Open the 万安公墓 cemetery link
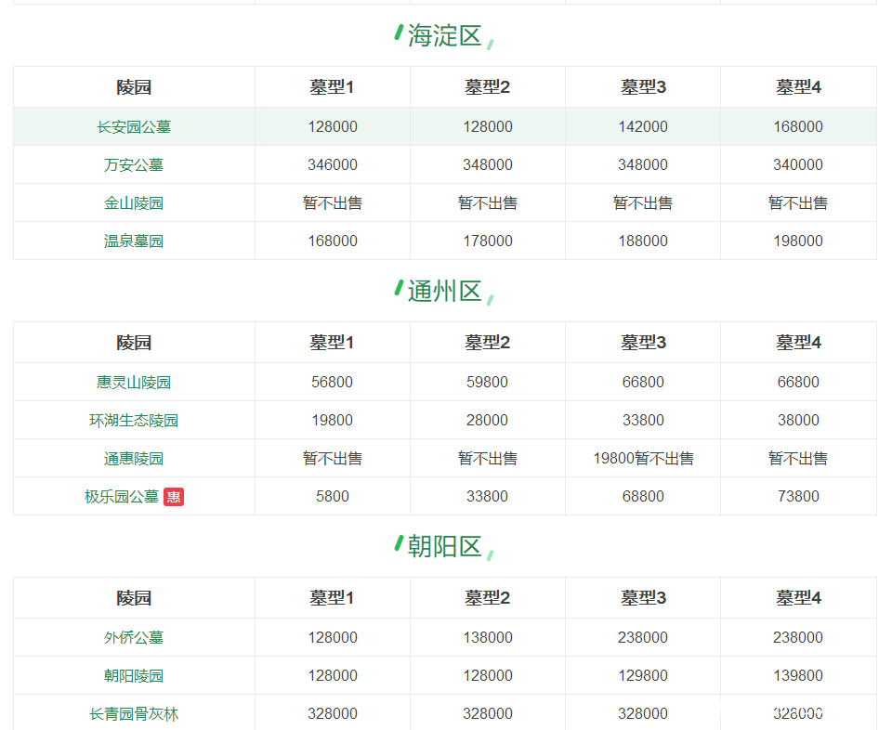 click(x=134, y=165)
